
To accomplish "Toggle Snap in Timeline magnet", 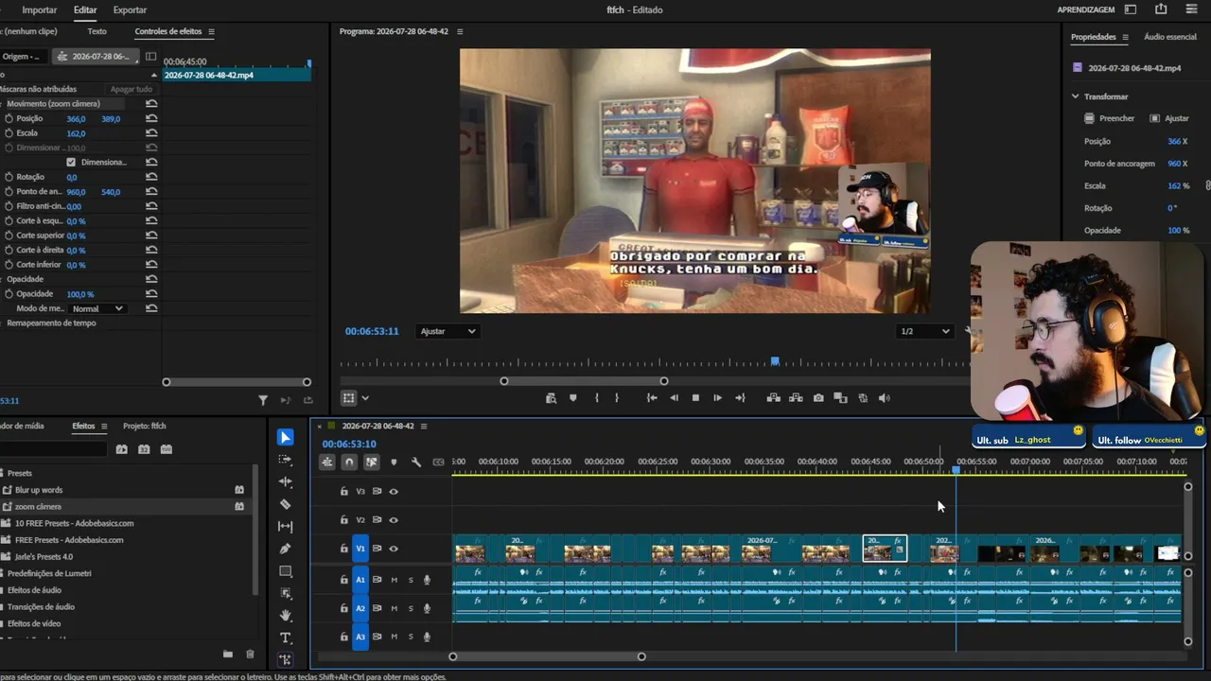I will point(349,463).
